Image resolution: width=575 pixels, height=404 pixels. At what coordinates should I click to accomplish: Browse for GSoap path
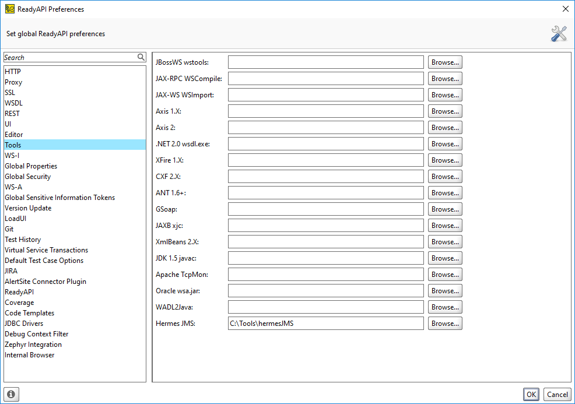pyautogui.click(x=445, y=209)
